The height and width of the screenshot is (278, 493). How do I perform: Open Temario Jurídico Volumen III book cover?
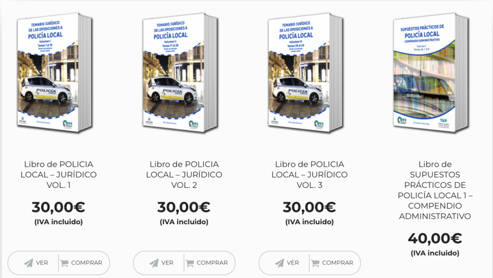tap(305, 73)
